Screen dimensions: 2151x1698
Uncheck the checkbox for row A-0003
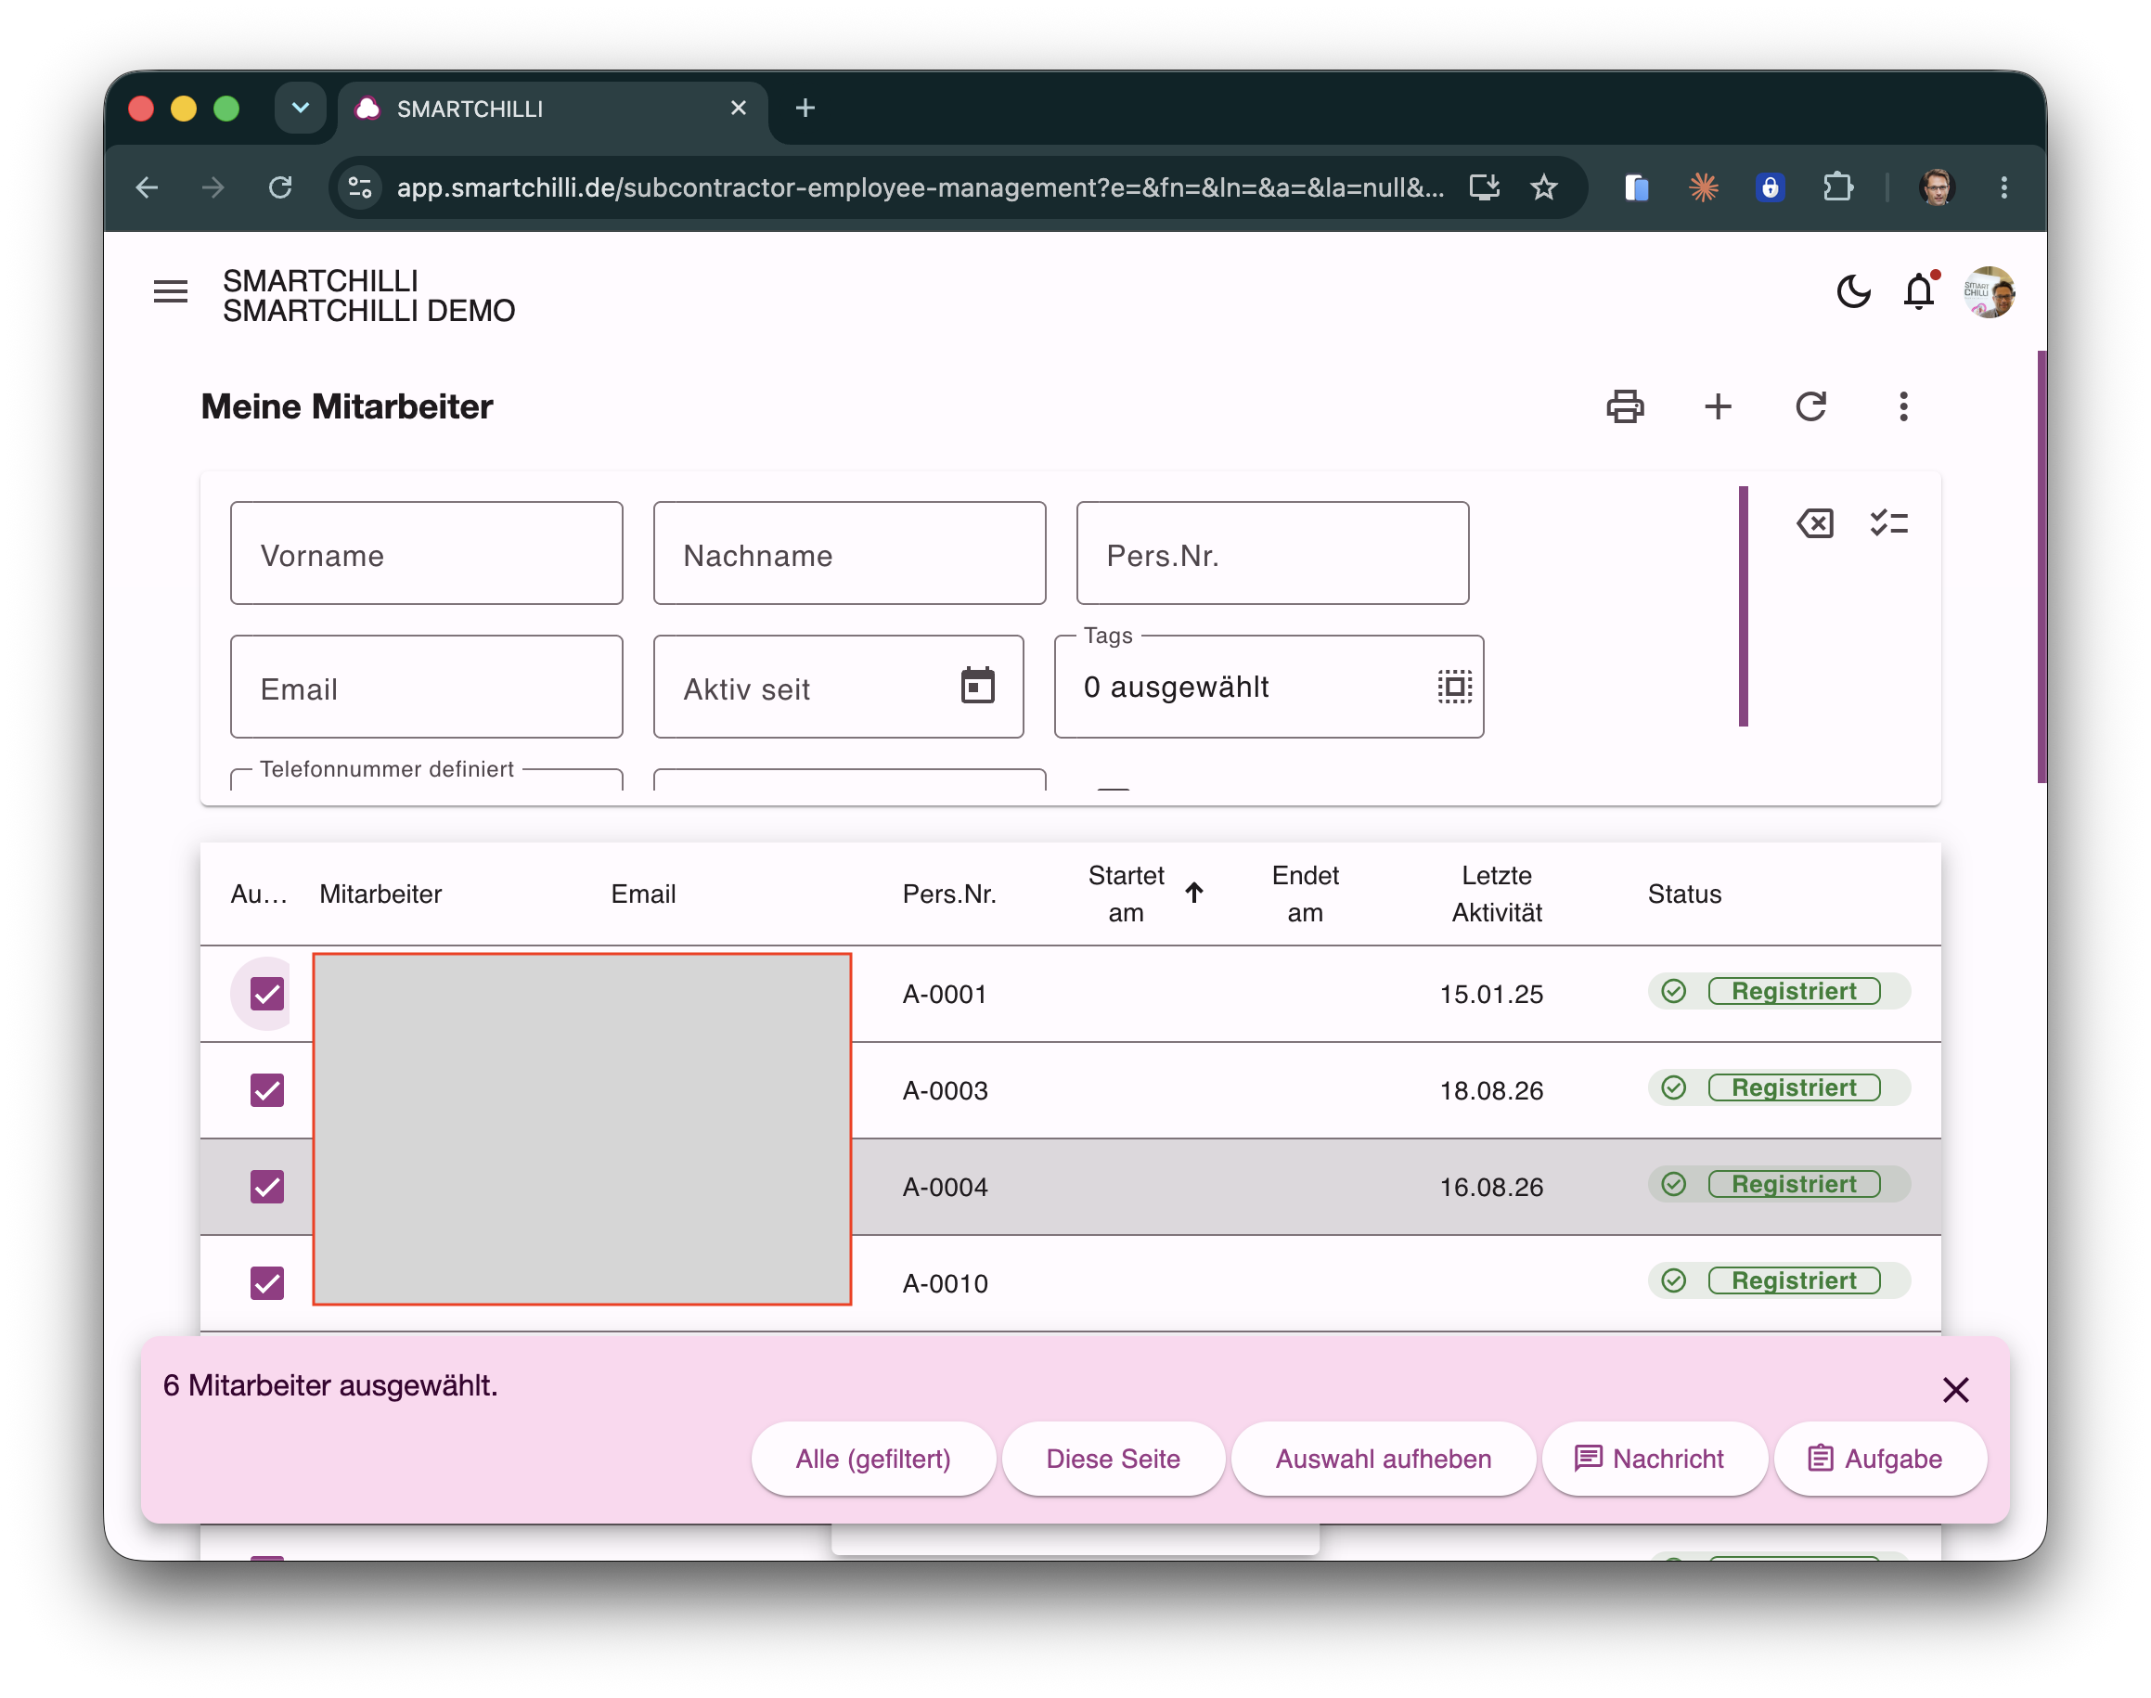point(266,1089)
